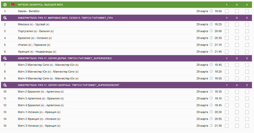Collapse the FIFA 17 Серия дерби section header
254x133 pixels.
[x=65, y=58]
